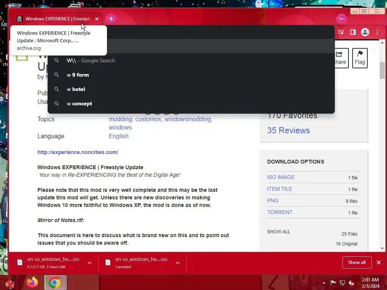
Task: Click 'Mirror of Notes.rtf:' text
Action: (61, 220)
